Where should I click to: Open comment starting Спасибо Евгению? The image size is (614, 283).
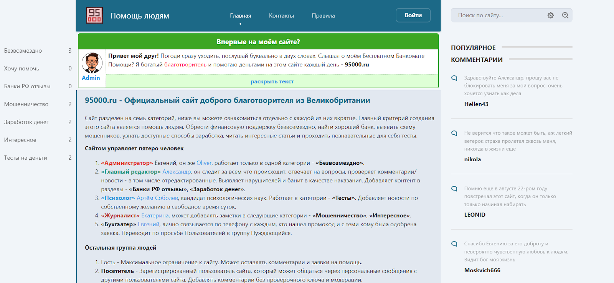[516, 252]
